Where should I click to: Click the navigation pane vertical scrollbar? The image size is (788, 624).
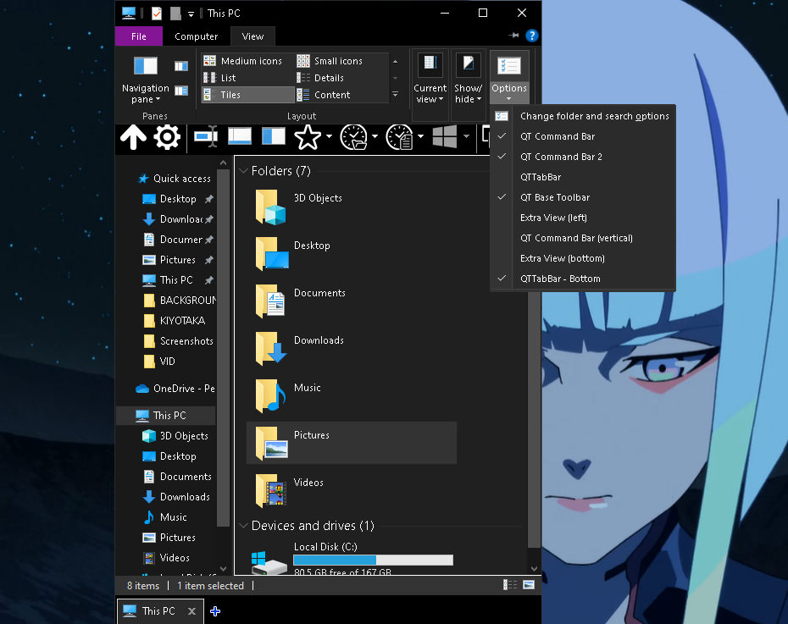click(x=223, y=346)
